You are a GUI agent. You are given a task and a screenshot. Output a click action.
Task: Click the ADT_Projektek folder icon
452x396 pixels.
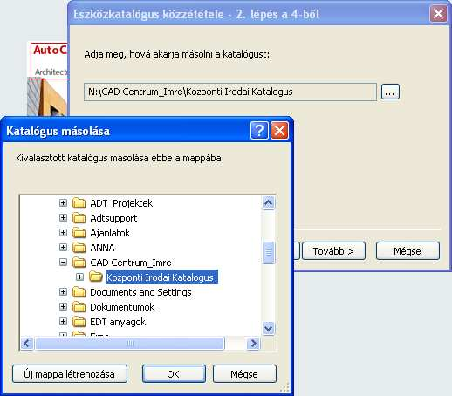click(x=79, y=203)
